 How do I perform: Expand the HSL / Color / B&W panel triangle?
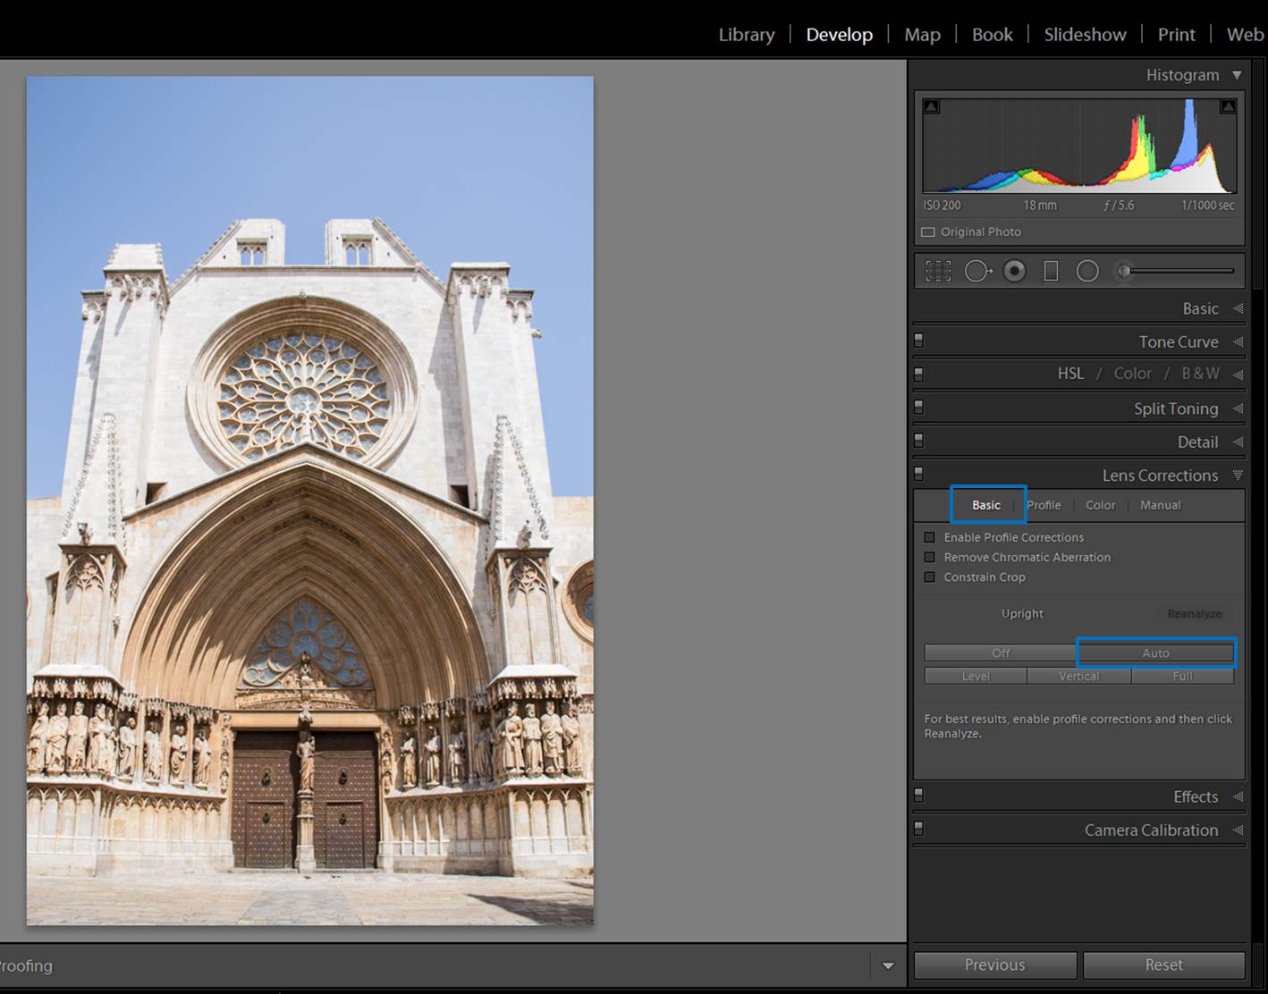(x=1238, y=375)
